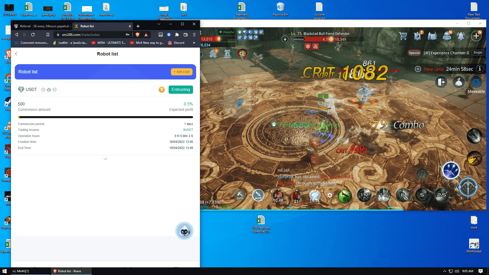The height and width of the screenshot is (275, 489).
Task: Click the Brave Shields lion icon
Action: pos(138,35)
